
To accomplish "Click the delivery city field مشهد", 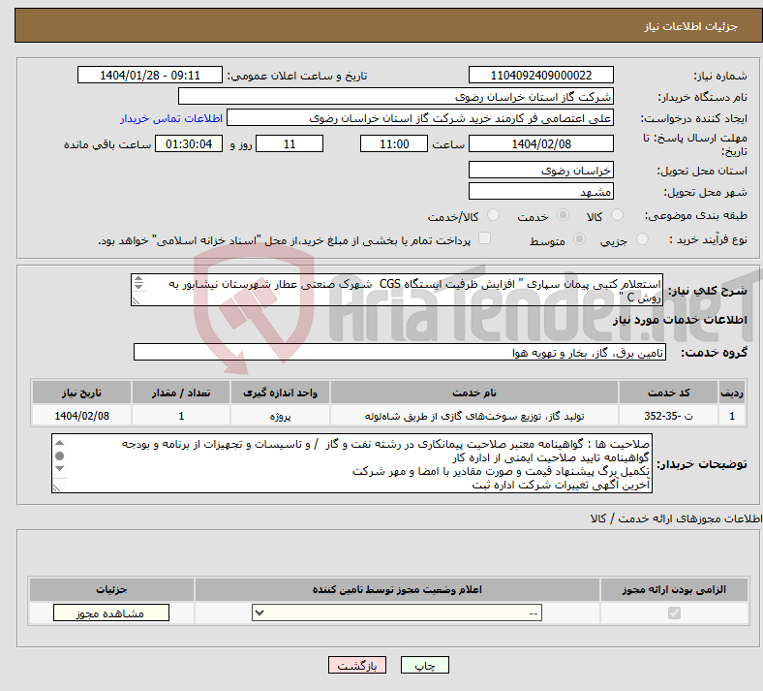I will pyautogui.click(x=540, y=191).
